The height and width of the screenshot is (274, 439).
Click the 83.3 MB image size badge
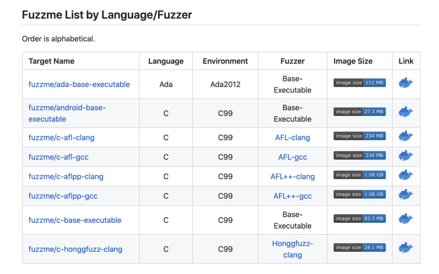point(359,218)
